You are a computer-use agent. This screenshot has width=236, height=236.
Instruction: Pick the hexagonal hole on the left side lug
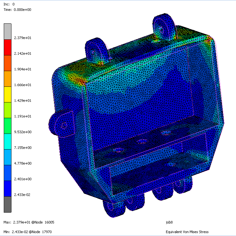[x=64, y=125]
